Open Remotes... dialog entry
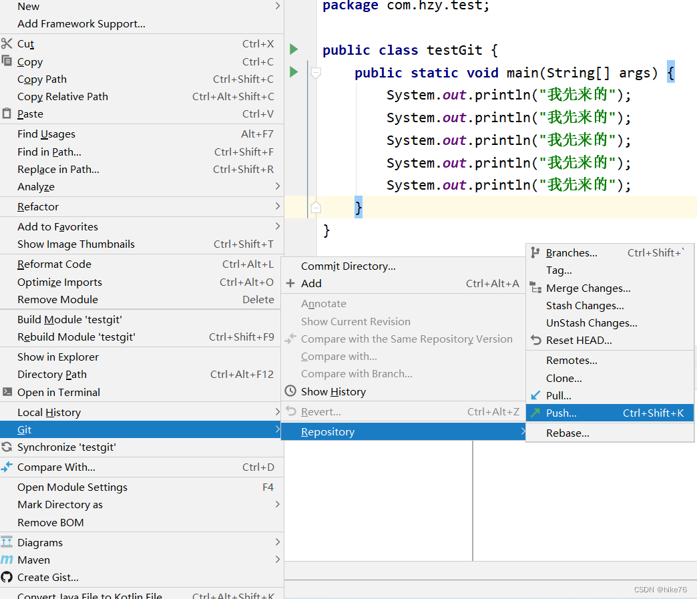The width and height of the screenshot is (697, 599). coord(610,360)
